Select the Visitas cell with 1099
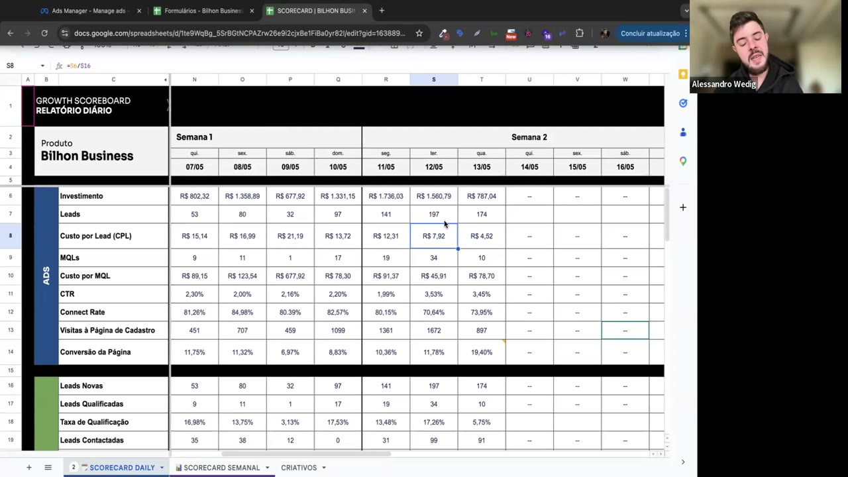This screenshot has width=848, height=477. point(338,330)
